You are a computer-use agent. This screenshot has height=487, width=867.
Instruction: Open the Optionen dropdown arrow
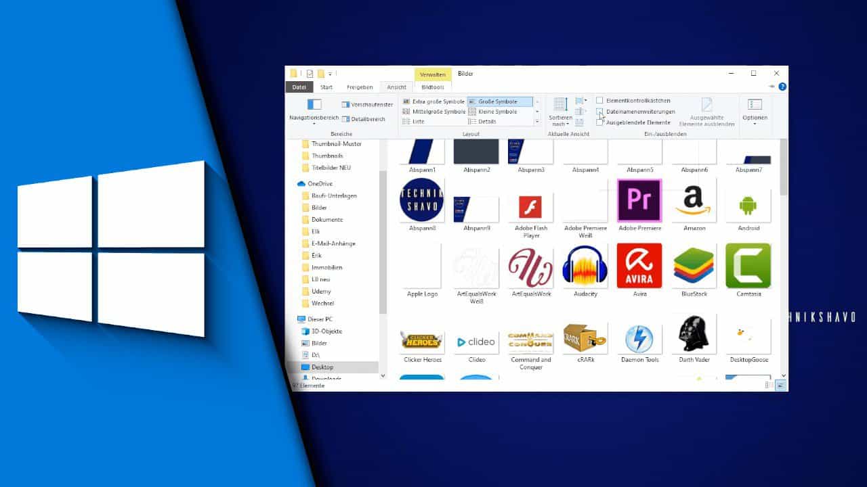click(755, 124)
